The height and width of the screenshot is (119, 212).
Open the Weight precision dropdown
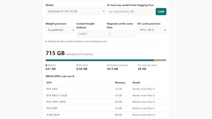pos(60,30)
